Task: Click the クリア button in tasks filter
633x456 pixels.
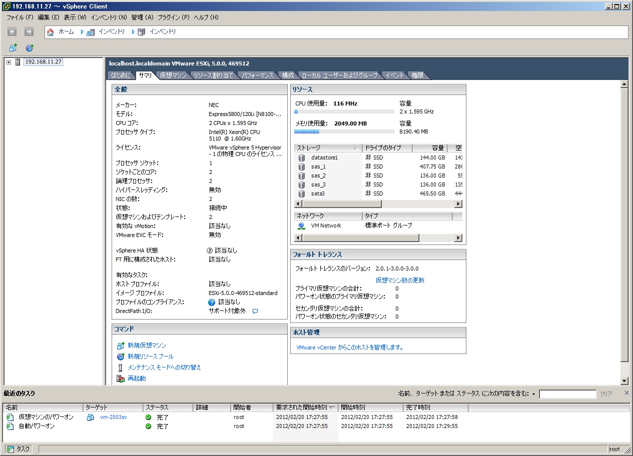Action: click(x=606, y=394)
